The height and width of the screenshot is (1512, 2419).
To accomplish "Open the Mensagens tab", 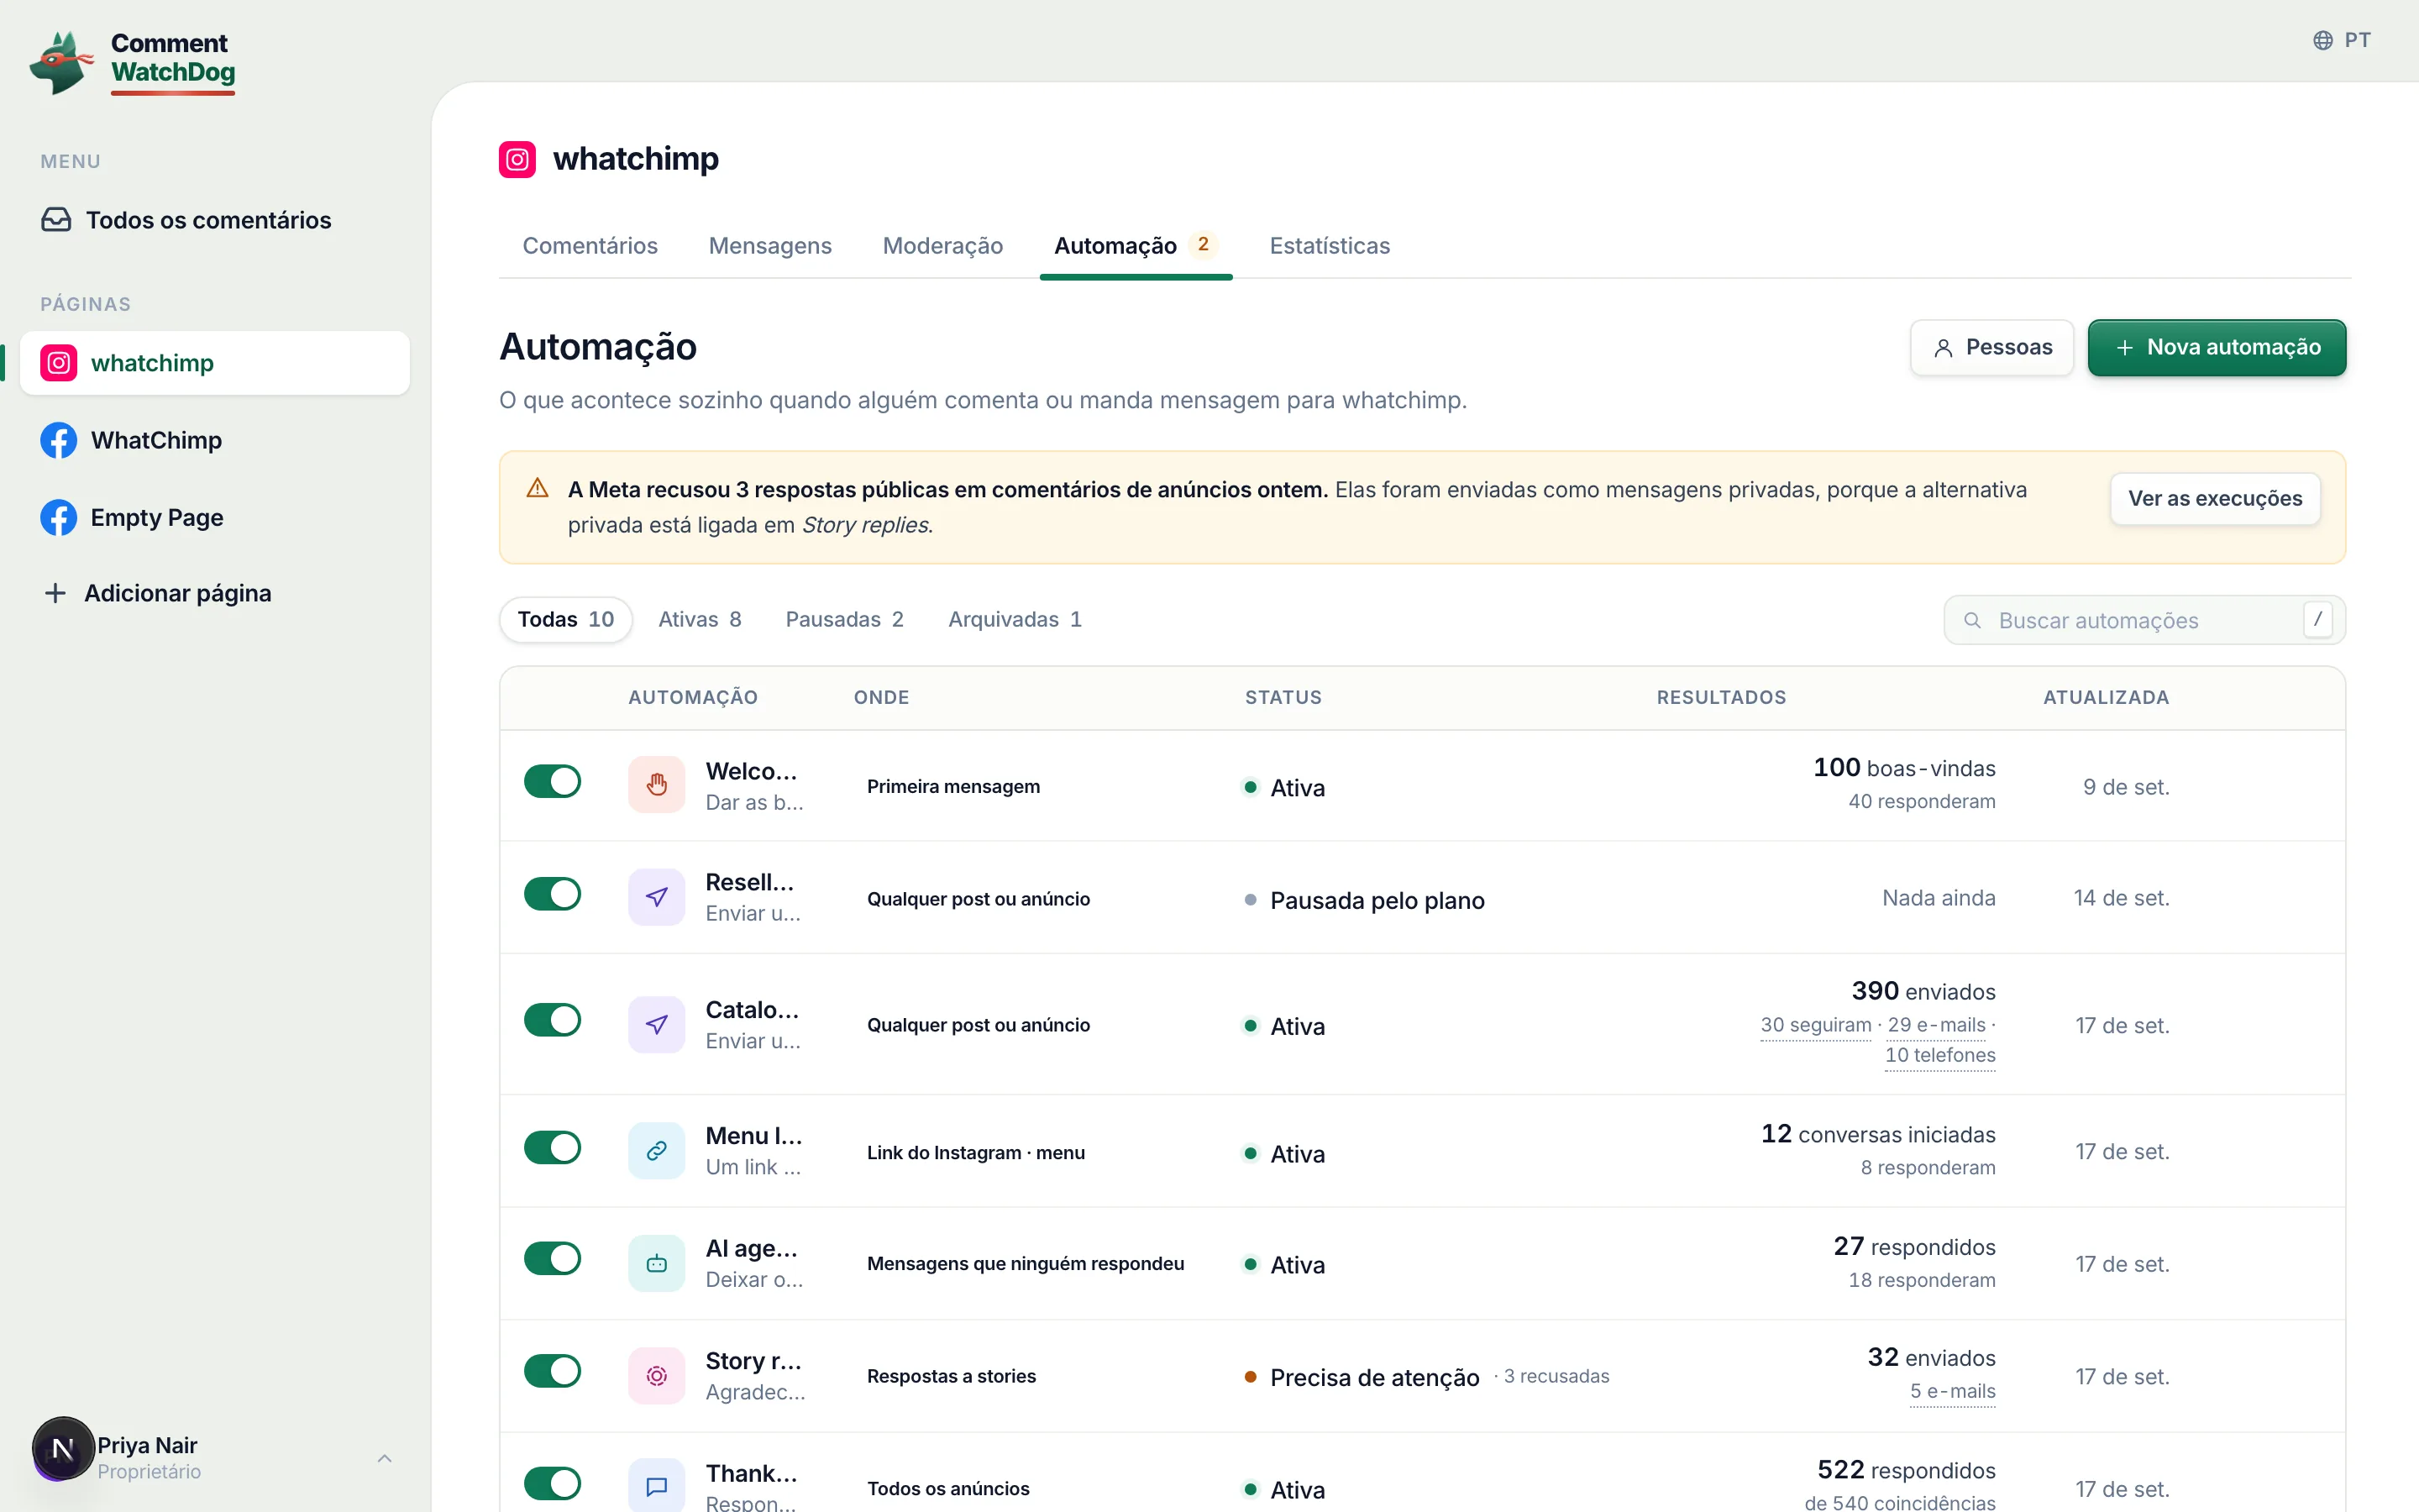I will (x=769, y=246).
